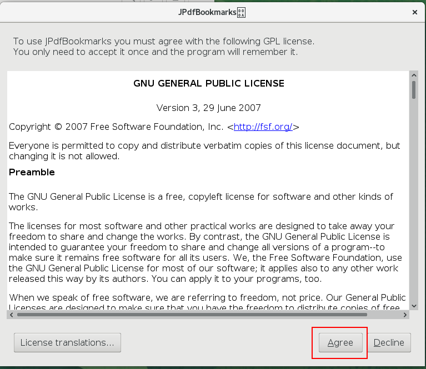This screenshot has height=369, width=426.
Task: Click the GNU GENERAL PUBLIC LICENSE heading
Action: 209,83
